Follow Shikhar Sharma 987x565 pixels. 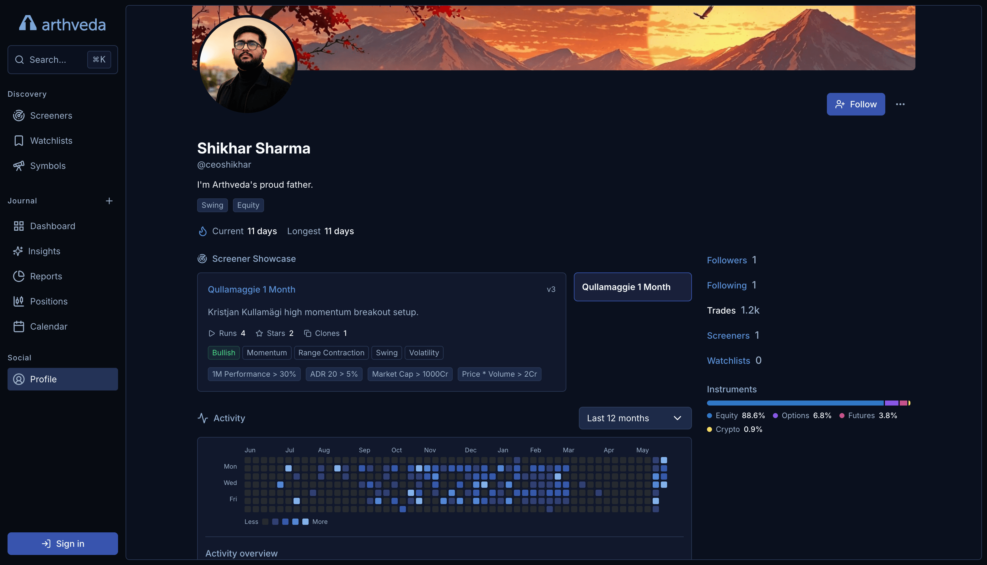856,104
